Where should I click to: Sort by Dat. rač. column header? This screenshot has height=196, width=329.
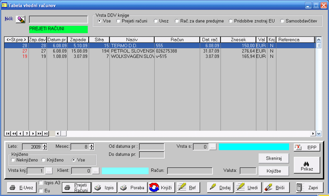[x=210, y=40]
